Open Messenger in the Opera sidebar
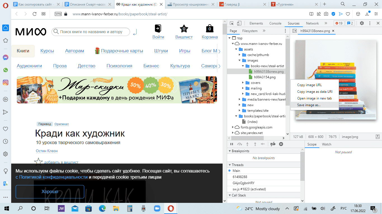The height and width of the screenshot is (214, 382). point(5,57)
